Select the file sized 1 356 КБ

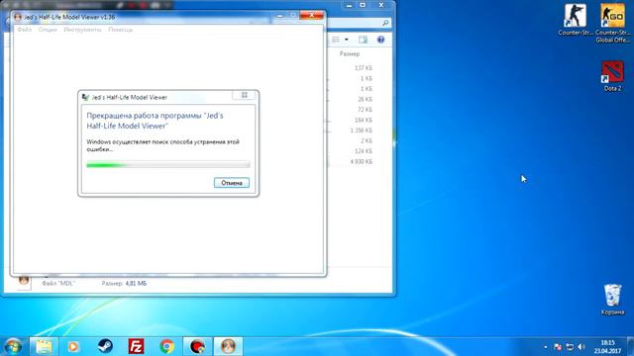(x=361, y=131)
